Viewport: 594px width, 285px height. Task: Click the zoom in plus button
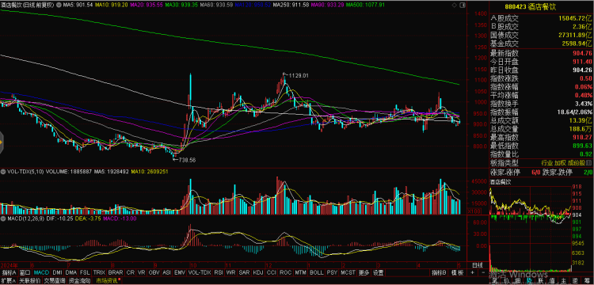pos(472,272)
